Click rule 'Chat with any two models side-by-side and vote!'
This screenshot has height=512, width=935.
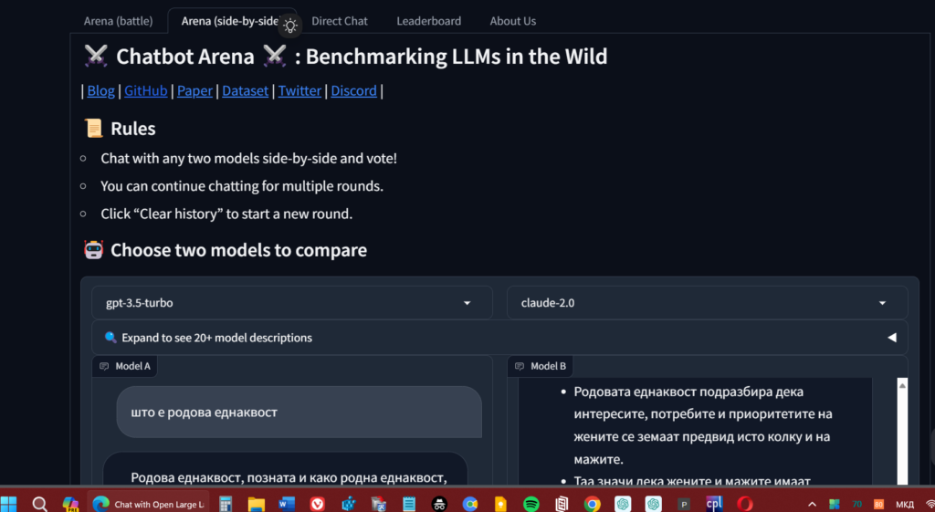(248, 159)
